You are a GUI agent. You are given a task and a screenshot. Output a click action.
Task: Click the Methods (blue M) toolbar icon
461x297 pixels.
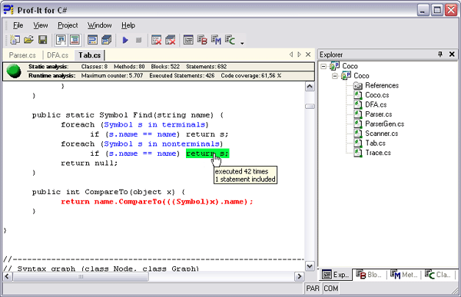coord(216,40)
